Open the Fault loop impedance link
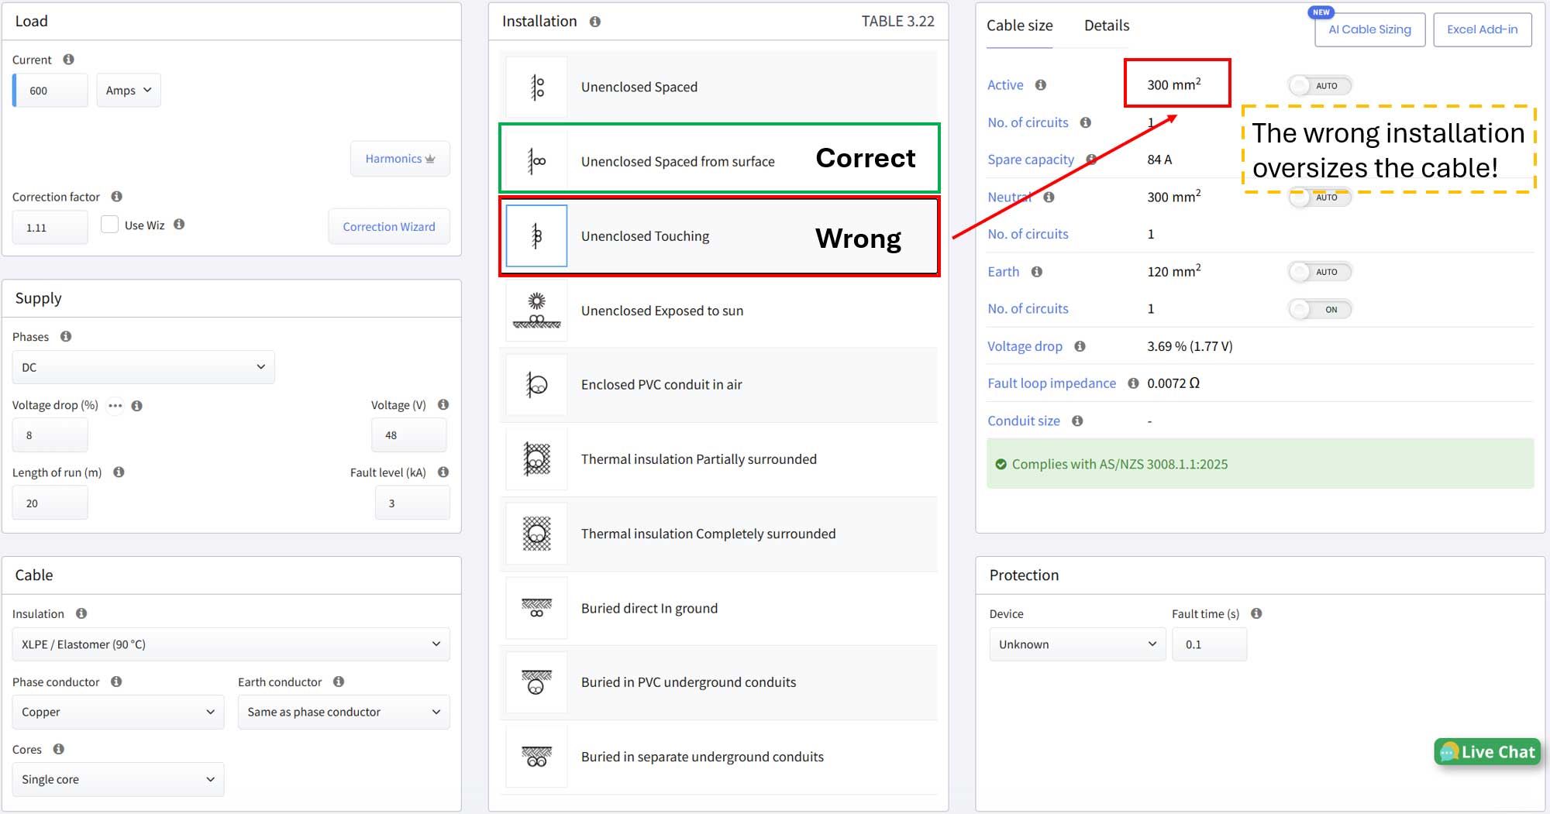The image size is (1550, 814). pyautogui.click(x=1052, y=383)
